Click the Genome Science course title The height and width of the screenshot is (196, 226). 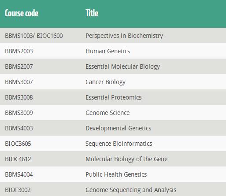[107, 113]
